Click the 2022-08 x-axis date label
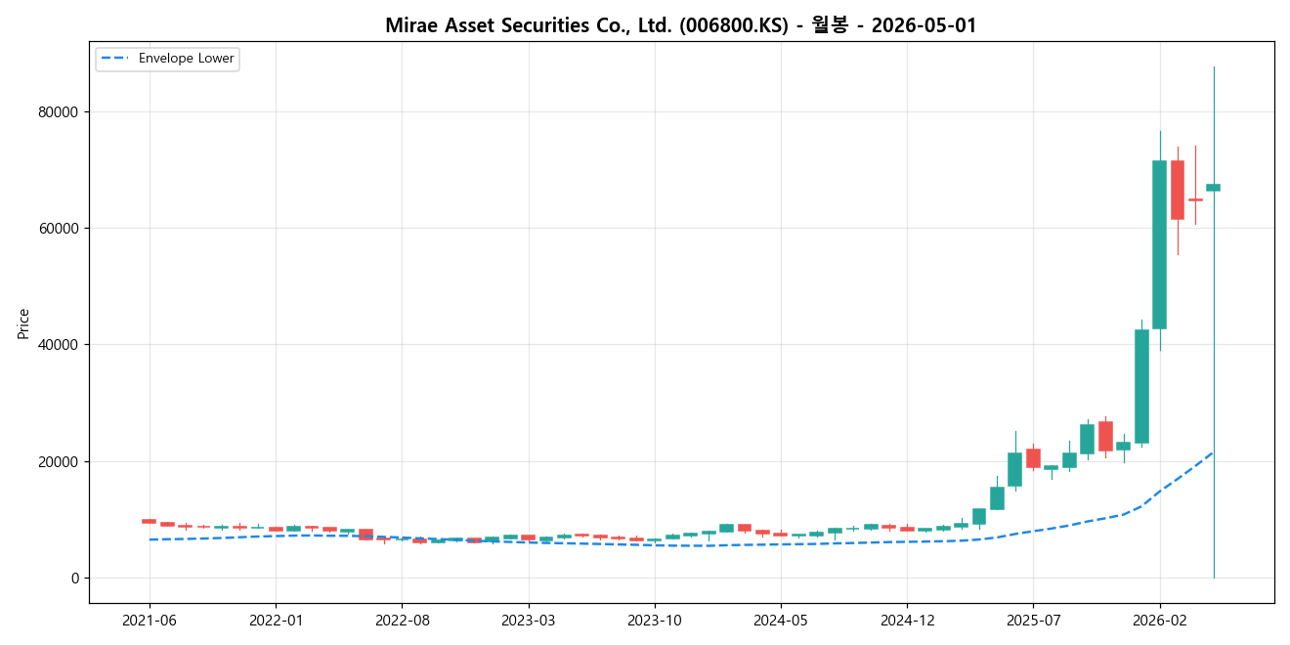The height and width of the screenshot is (645, 1290). click(402, 620)
